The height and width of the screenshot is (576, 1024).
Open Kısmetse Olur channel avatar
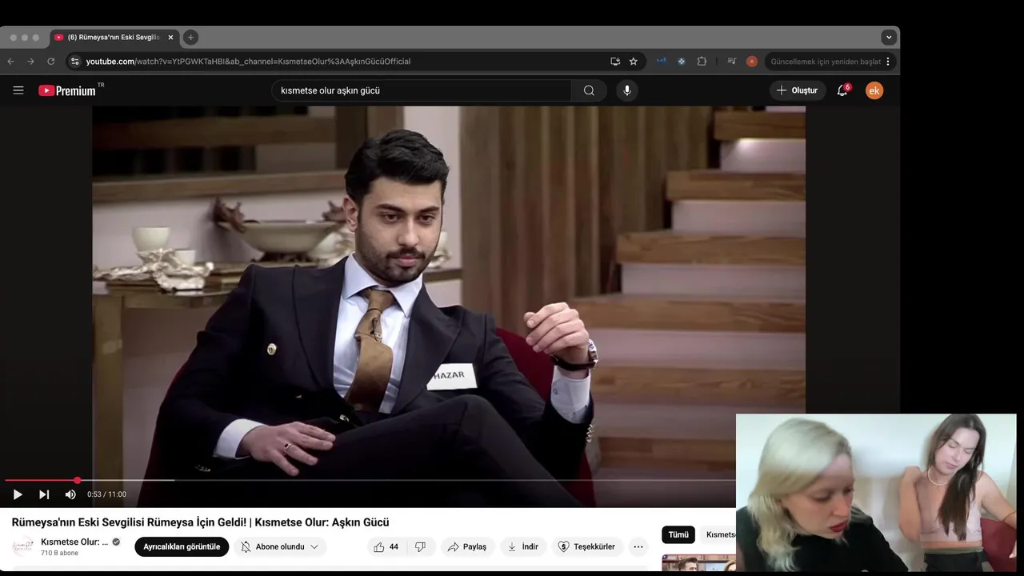click(22, 546)
